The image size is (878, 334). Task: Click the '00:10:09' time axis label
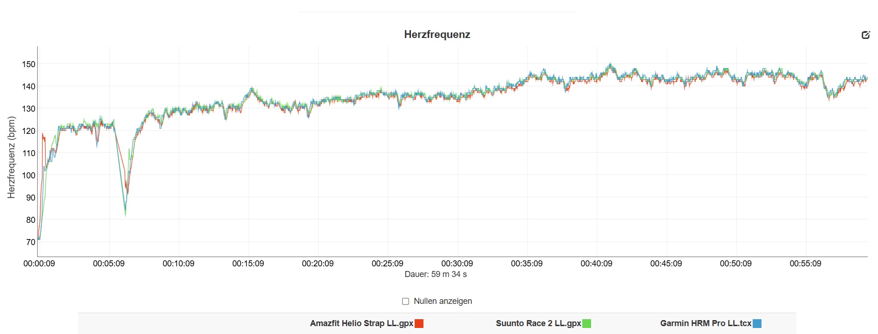pyautogui.click(x=178, y=264)
